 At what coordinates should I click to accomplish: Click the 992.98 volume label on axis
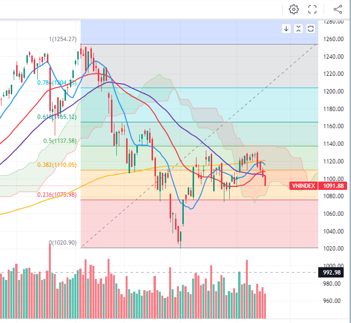(x=332, y=272)
